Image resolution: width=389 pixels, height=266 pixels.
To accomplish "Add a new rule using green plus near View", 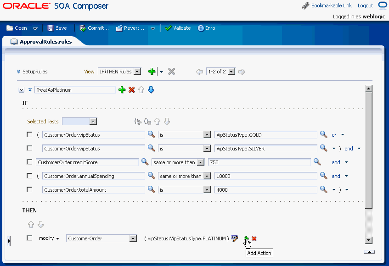I will (152, 72).
